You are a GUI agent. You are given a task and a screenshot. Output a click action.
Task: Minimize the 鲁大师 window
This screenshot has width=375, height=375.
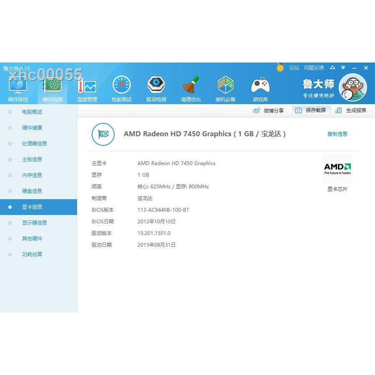355,68
